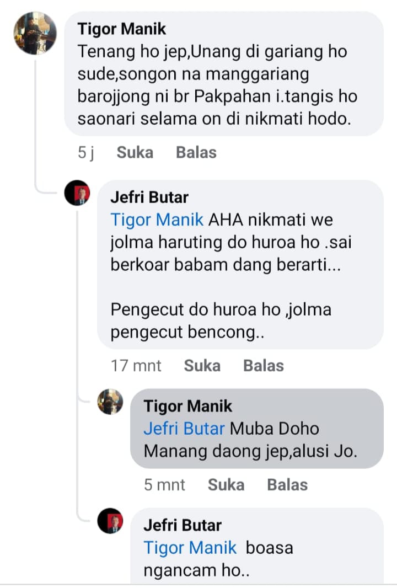397x588 pixels.
Task: Open author name Jefri Butar on the bottom reply
Action: 183,525
